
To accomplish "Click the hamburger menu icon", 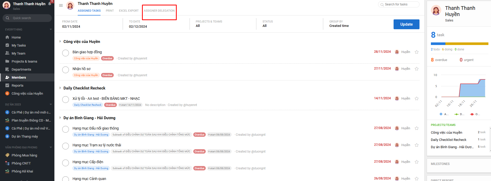I will click(61, 5).
